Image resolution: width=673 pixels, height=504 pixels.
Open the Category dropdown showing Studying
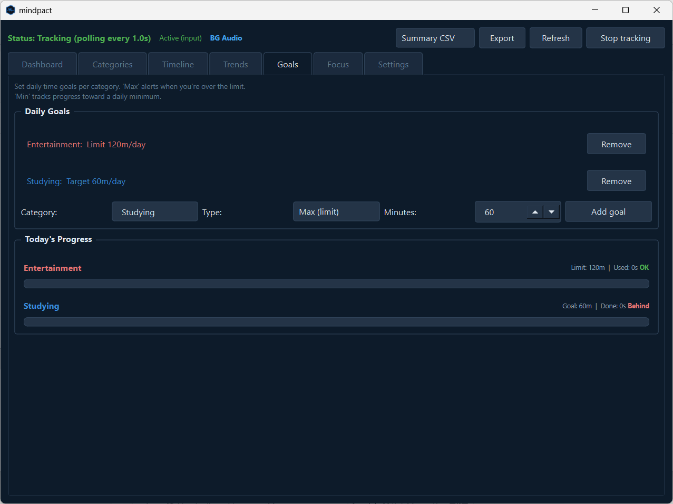(x=154, y=212)
